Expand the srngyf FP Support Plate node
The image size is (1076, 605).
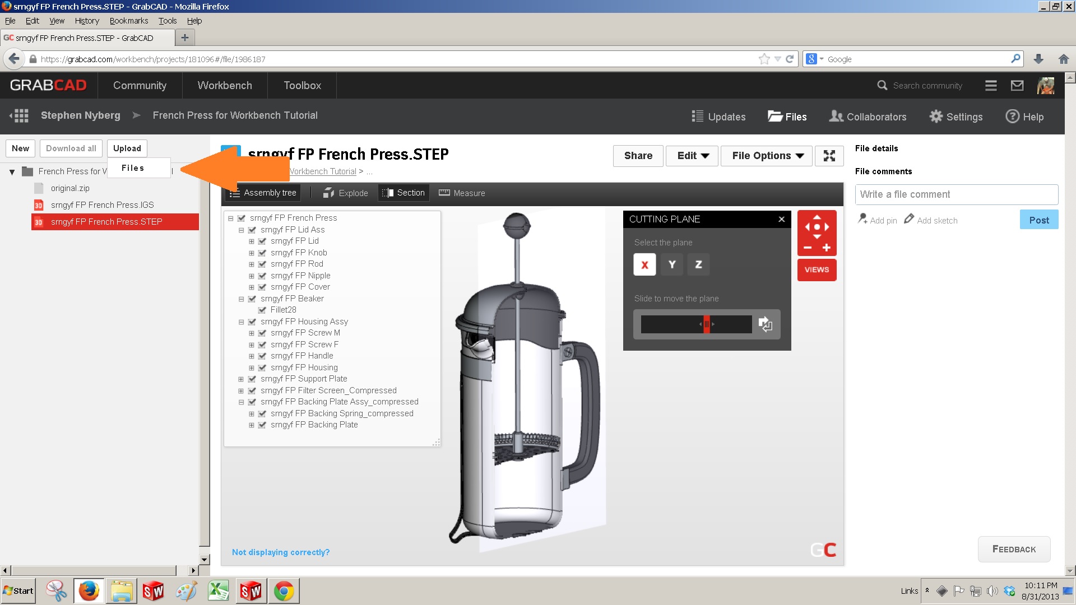tap(241, 379)
